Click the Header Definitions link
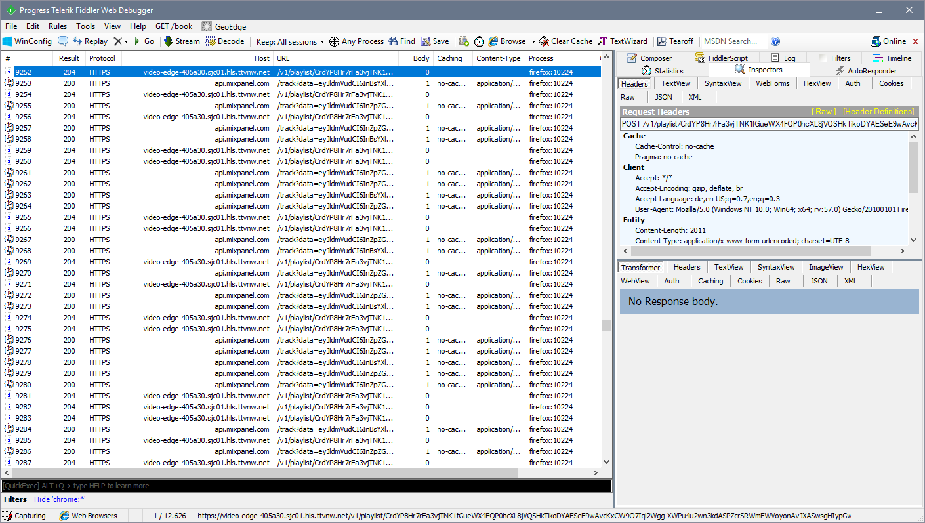Image resolution: width=925 pixels, height=523 pixels. point(878,112)
